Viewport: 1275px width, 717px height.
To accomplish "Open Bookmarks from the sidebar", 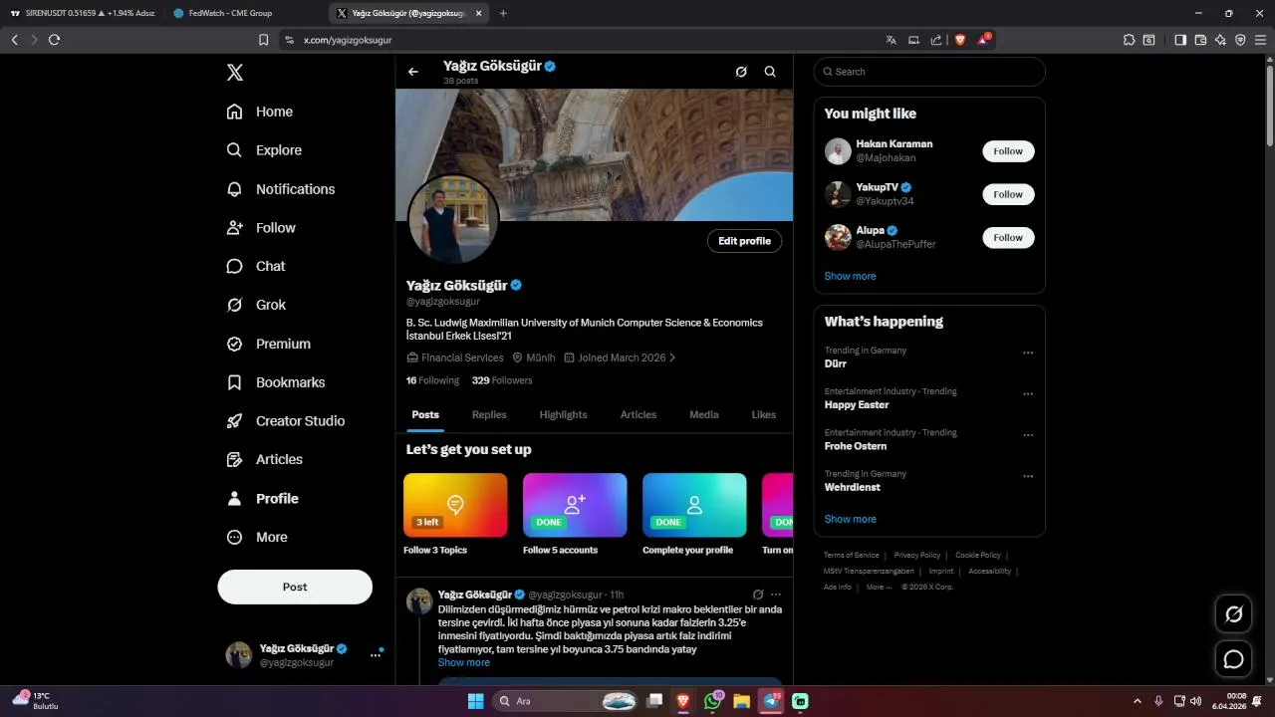I will coord(275,382).
